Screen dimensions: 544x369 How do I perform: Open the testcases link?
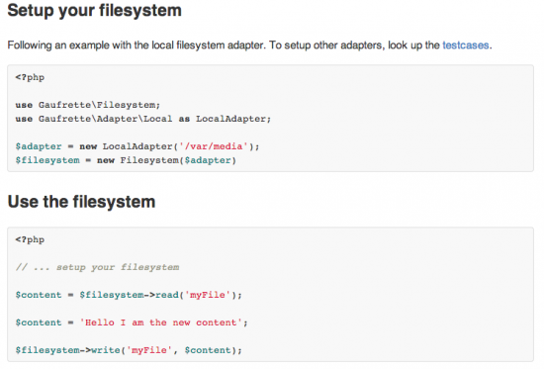point(466,46)
